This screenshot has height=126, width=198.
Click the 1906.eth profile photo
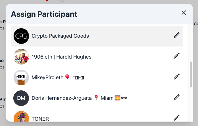tap(21, 57)
